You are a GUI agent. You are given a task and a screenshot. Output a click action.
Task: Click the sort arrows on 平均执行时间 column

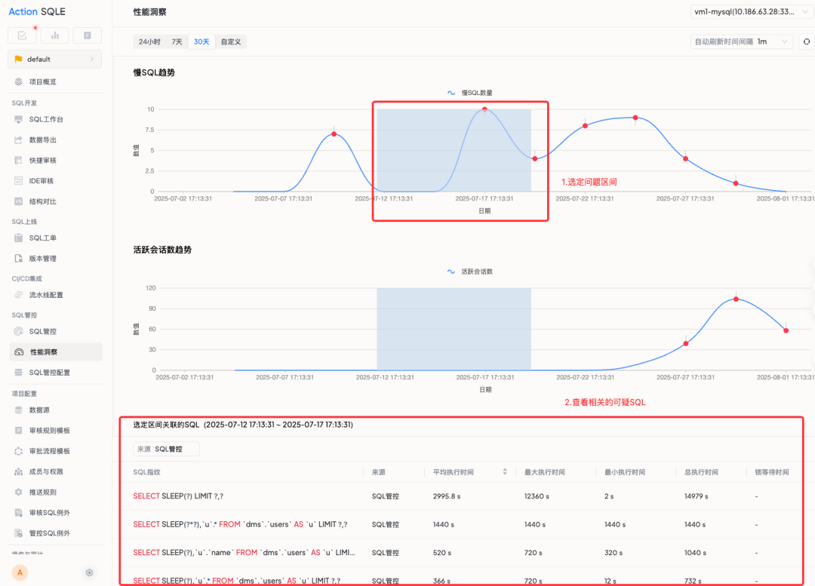(x=505, y=472)
